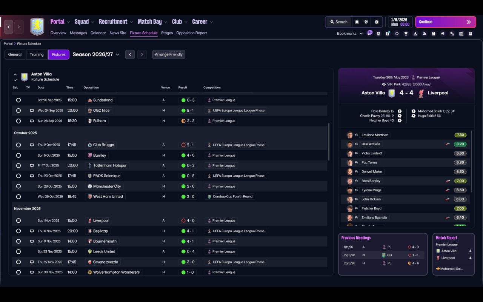This screenshot has width=483, height=302.
Task: Click the Ollie Watkins player portrait
Action: point(350,144)
